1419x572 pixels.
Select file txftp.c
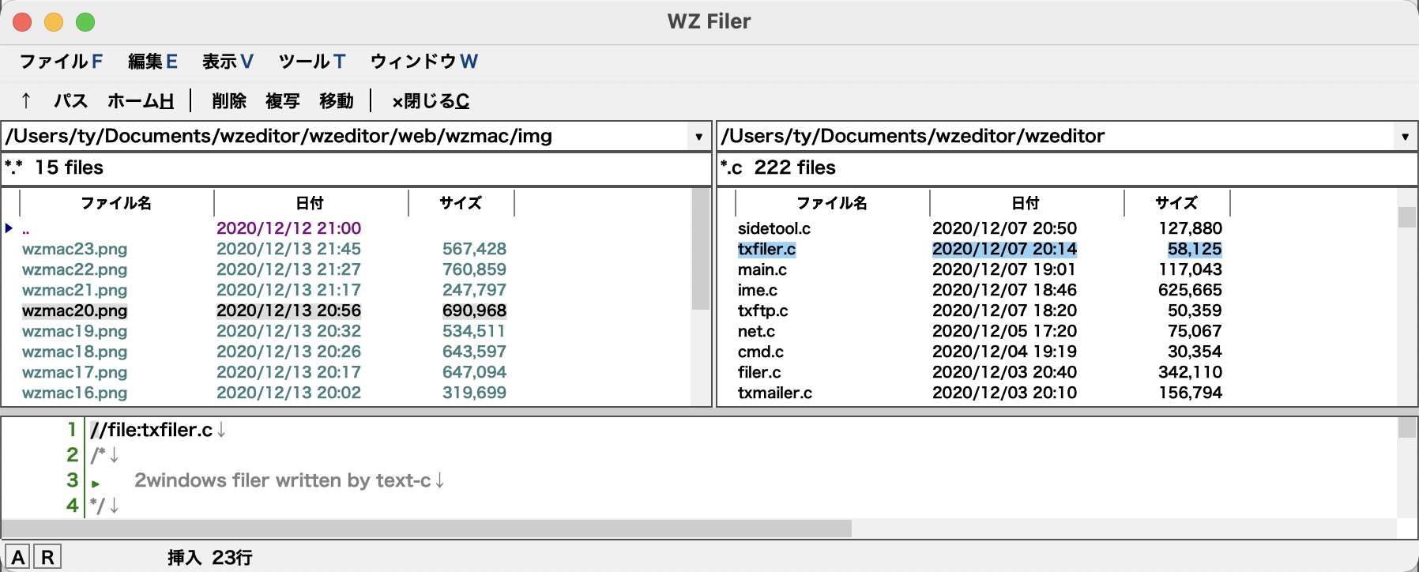[x=762, y=310]
